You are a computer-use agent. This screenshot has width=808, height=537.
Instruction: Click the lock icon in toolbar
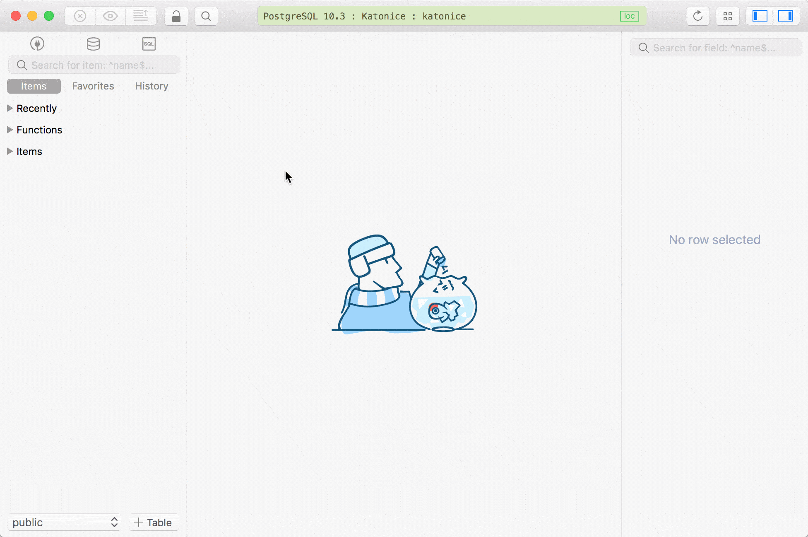[176, 16]
